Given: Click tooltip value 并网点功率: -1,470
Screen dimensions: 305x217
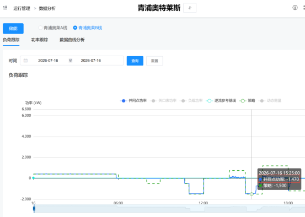Looking at the screenshot, I should pos(279,179).
